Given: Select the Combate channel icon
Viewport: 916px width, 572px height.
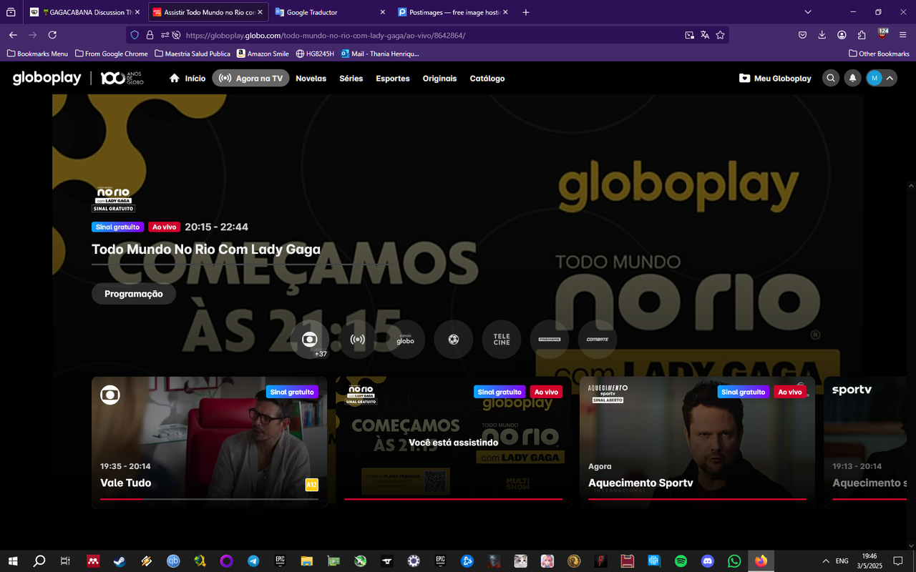Looking at the screenshot, I should point(598,339).
